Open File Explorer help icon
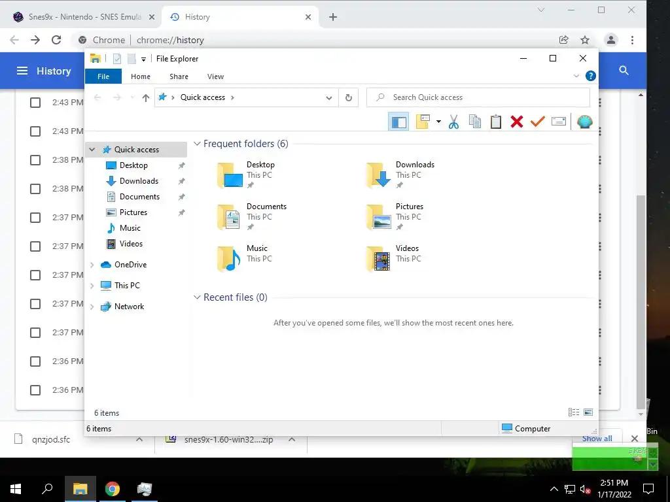 [591, 76]
